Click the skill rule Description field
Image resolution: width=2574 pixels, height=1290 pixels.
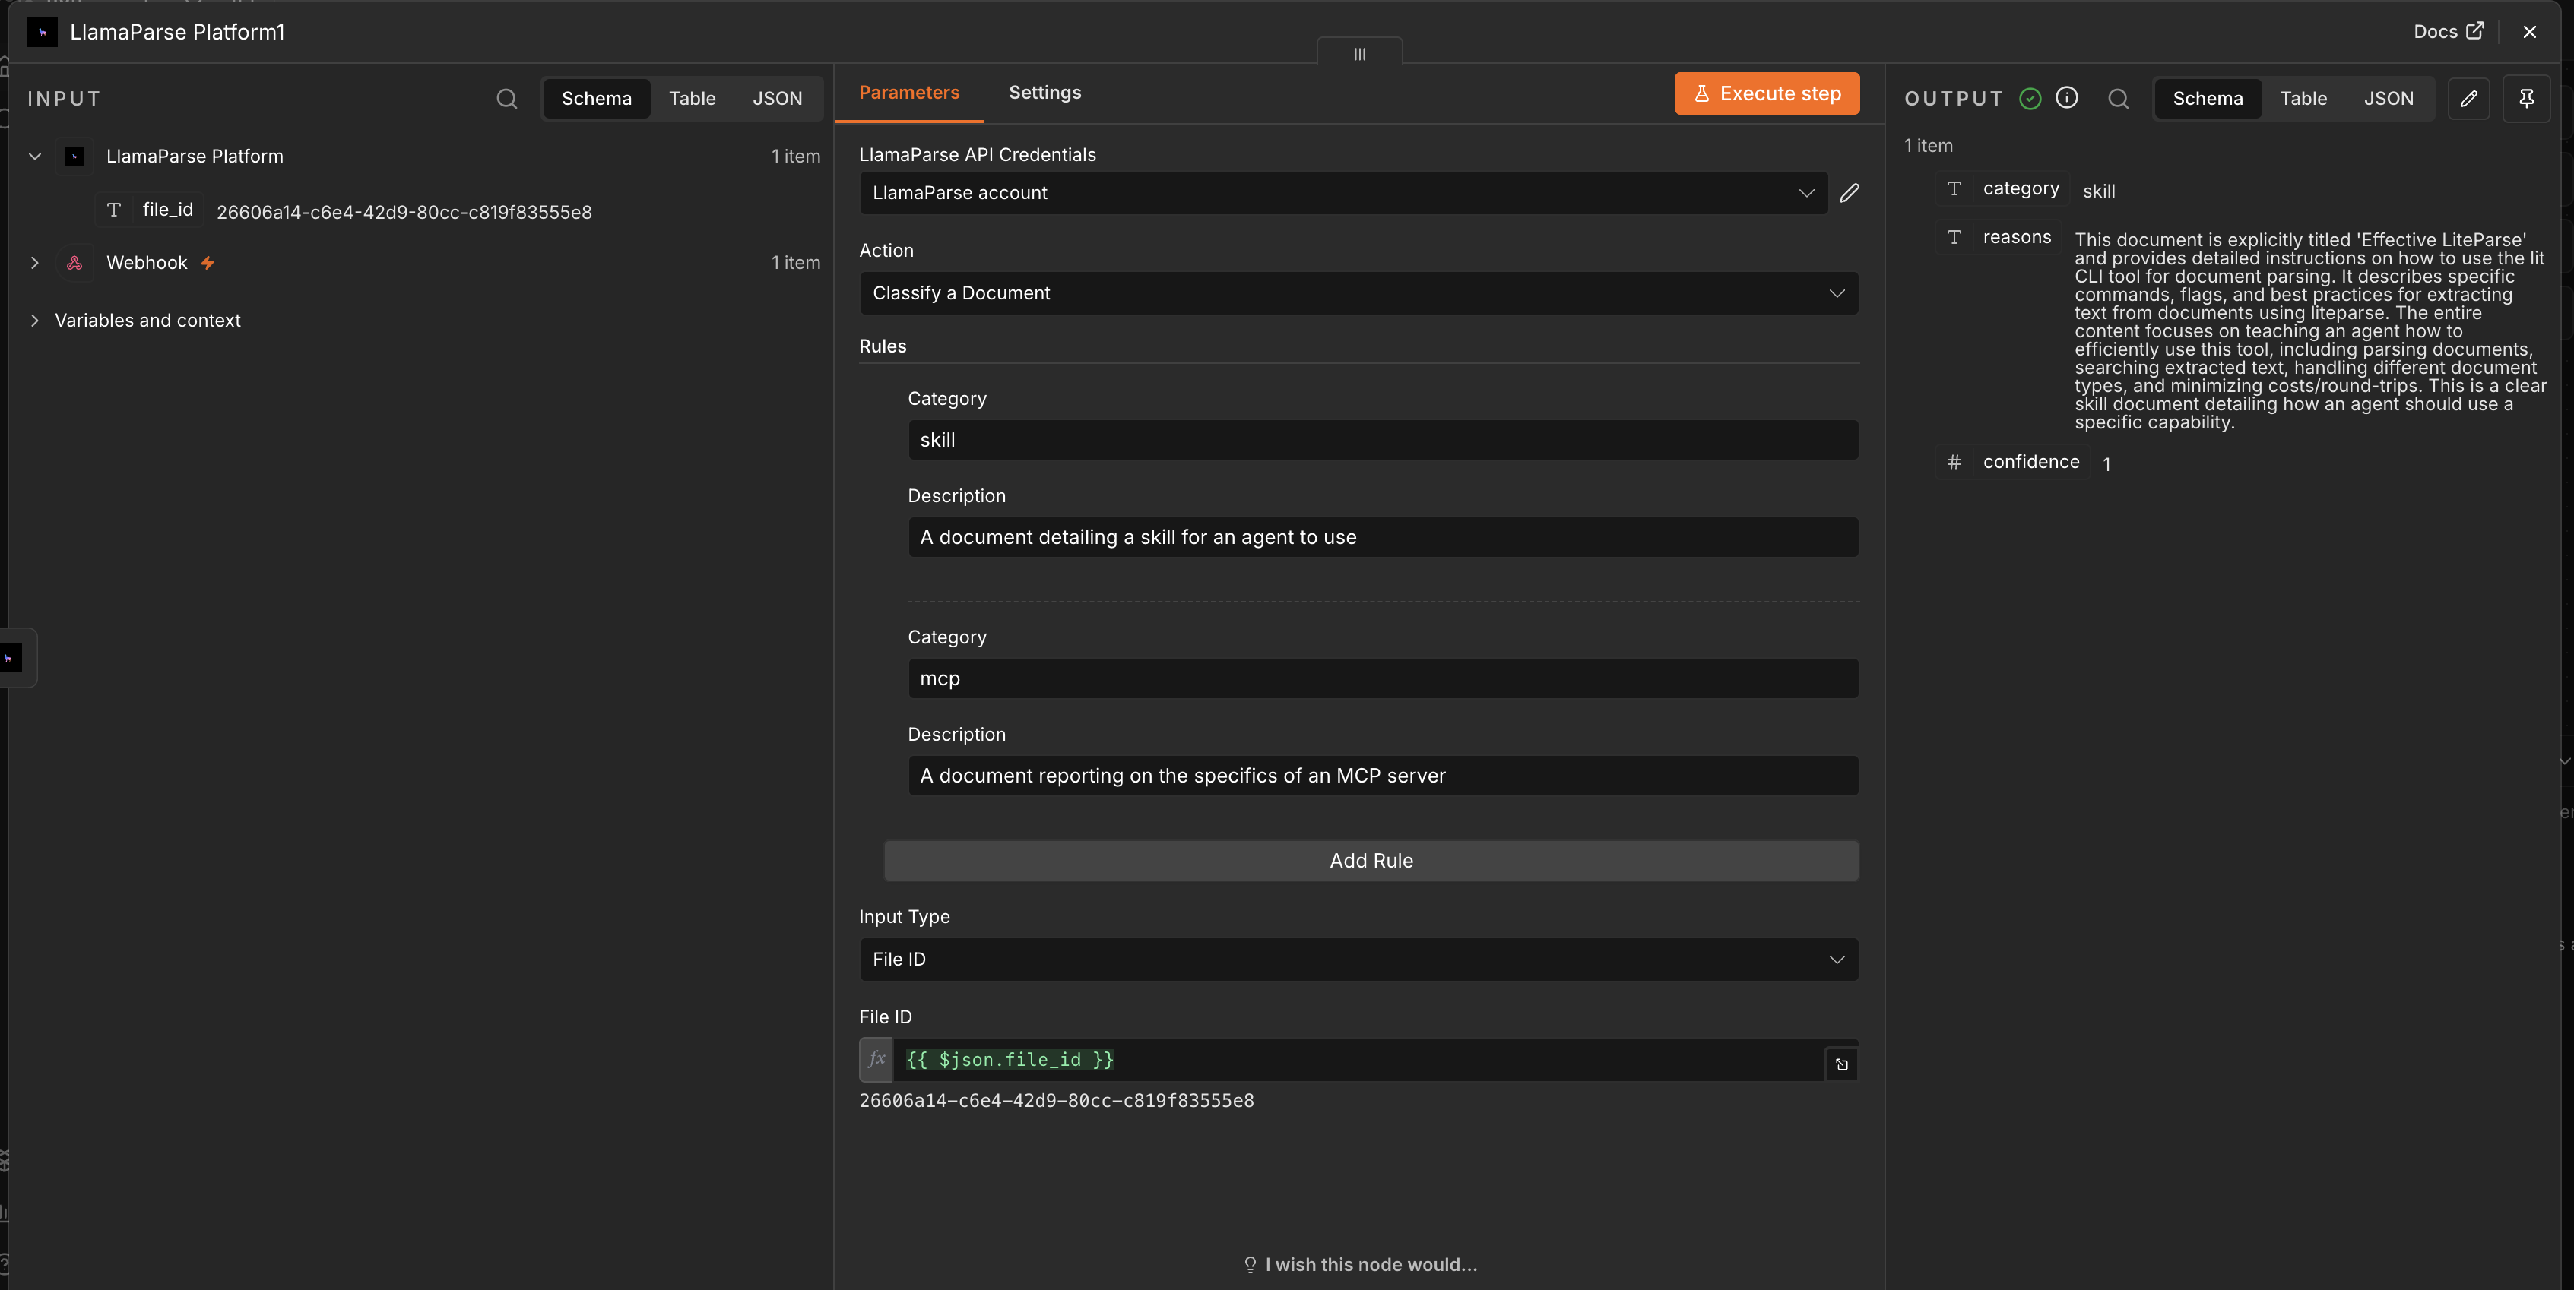[1383, 537]
